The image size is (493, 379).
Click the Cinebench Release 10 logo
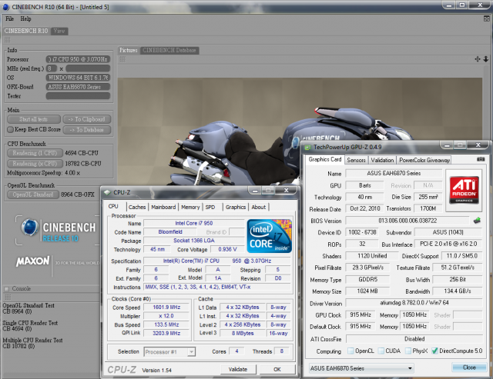[59, 230]
